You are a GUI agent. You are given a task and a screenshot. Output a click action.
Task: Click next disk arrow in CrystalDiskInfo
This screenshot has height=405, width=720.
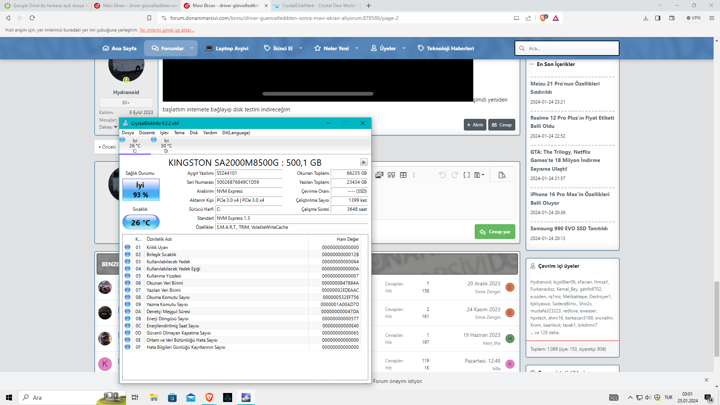pyautogui.click(x=363, y=162)
